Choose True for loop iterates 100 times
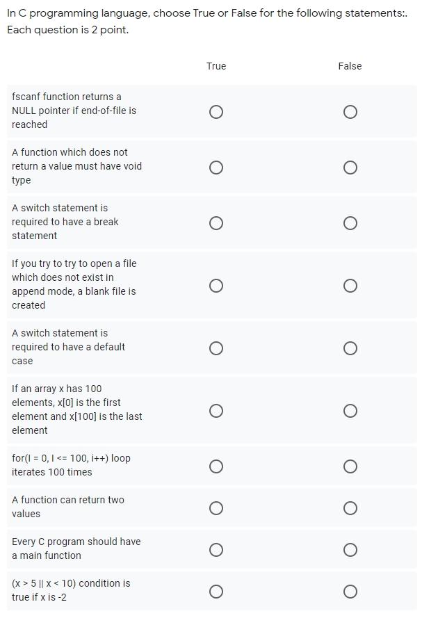Screen dimensions: 422x618 (216, 466)
